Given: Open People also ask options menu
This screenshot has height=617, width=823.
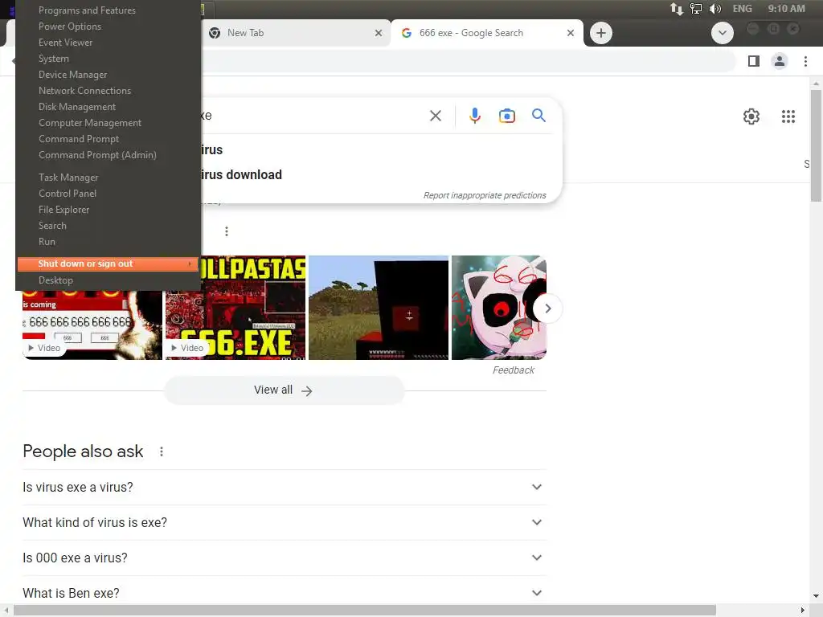Looking at the screenshot, I should (x=162, y=452).
